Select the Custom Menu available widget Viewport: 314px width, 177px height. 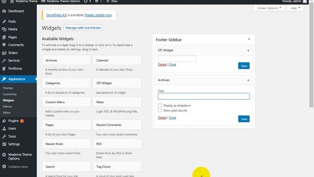tap(66, 102)
